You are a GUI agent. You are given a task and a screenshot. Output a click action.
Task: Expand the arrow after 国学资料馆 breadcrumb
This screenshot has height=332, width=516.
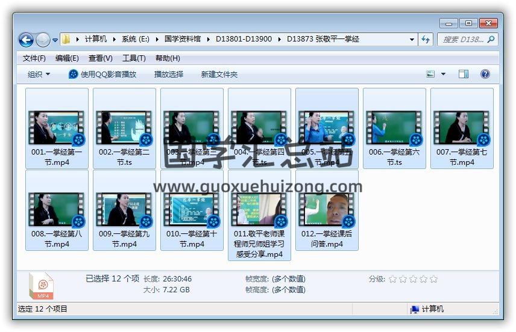pyautogui.click(x=209, y=40)
